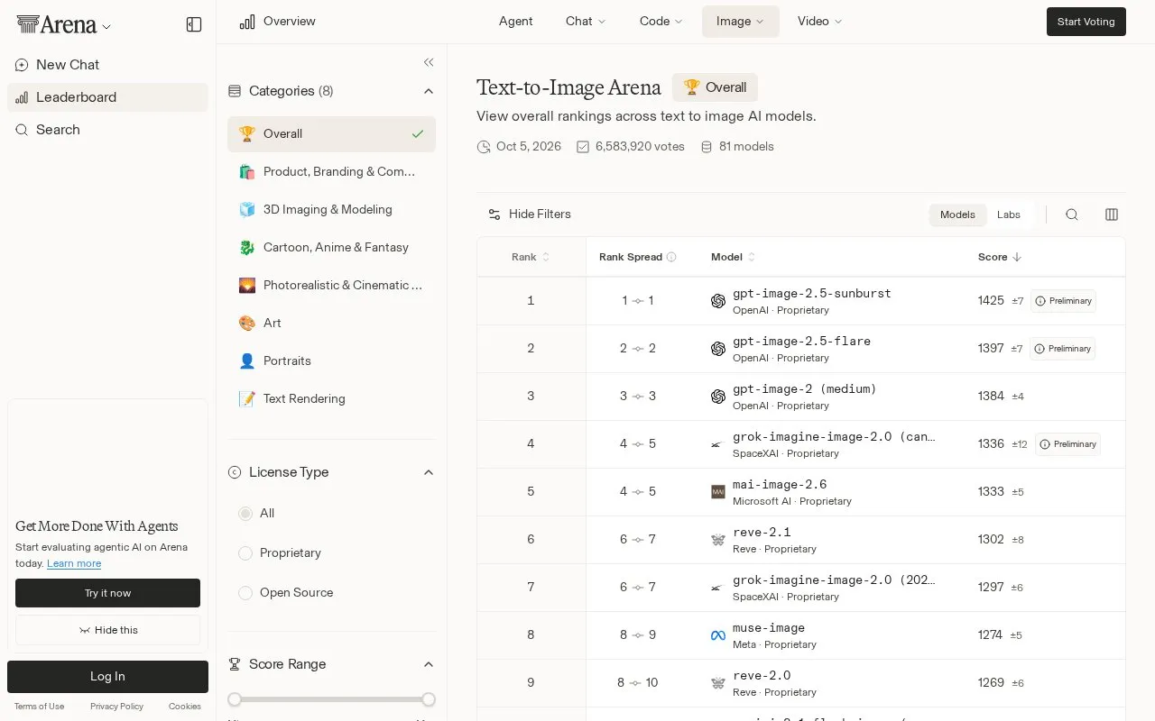Click the Score descending arrow icon
The image size is (1155, 721).
(x=1017, y=257)
